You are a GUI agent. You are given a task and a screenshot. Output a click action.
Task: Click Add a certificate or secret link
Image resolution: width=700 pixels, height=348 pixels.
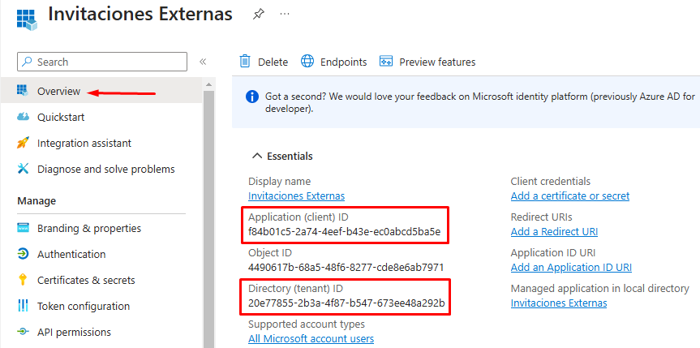(570, 195)
